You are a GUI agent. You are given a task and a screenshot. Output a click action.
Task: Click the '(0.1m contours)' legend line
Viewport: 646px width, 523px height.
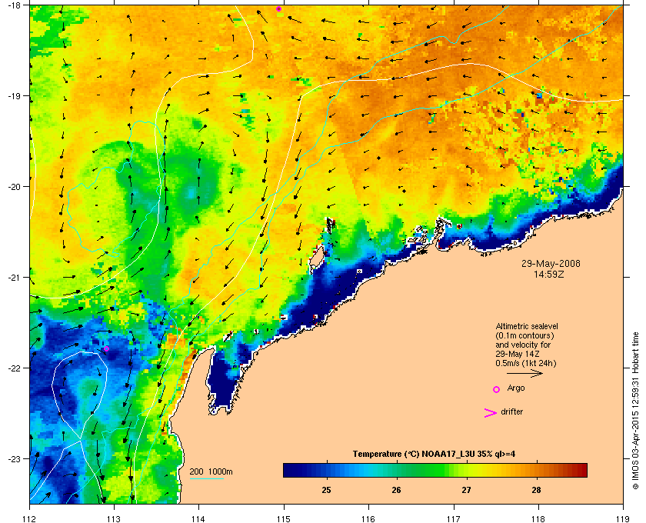[x=524, y=335]
